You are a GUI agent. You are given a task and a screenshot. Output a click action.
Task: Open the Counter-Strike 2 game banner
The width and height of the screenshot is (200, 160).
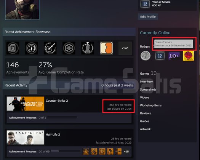point(26,104)
